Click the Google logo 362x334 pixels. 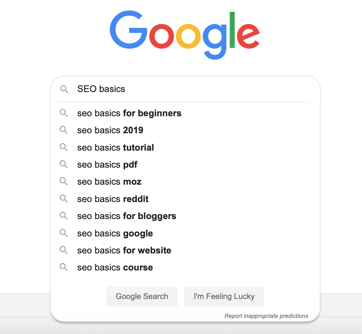coord(185,35)
